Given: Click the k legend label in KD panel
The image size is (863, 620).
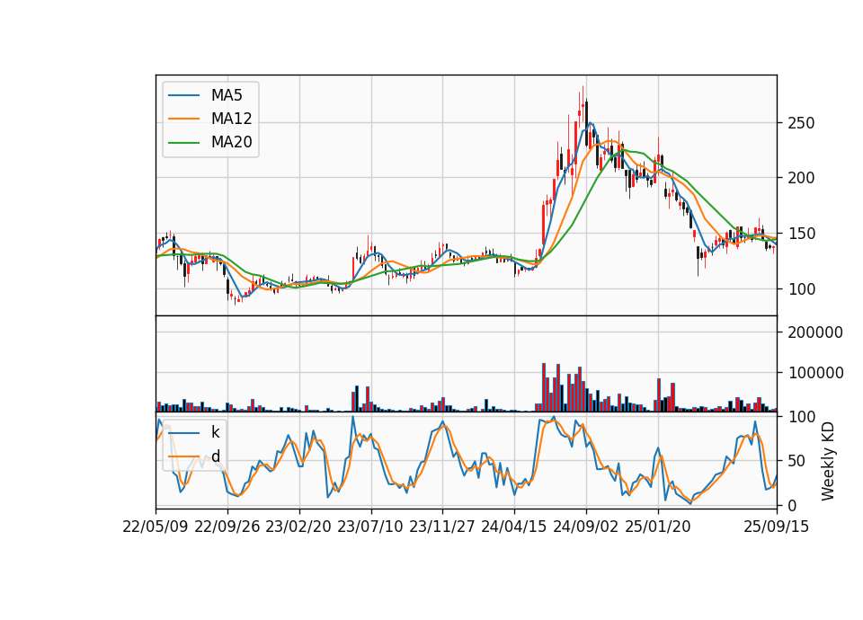Looking at the screenshot, I should [215, 432].
